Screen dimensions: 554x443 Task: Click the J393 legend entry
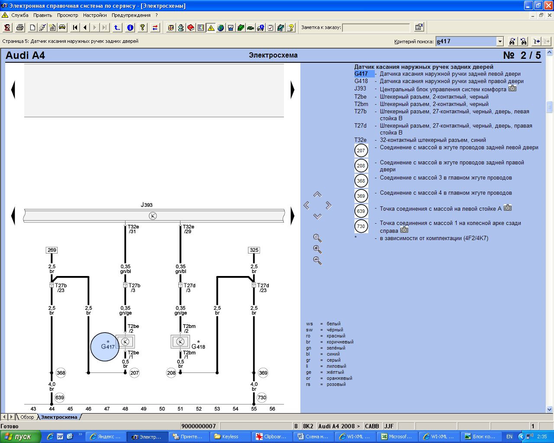coord(360,88)
